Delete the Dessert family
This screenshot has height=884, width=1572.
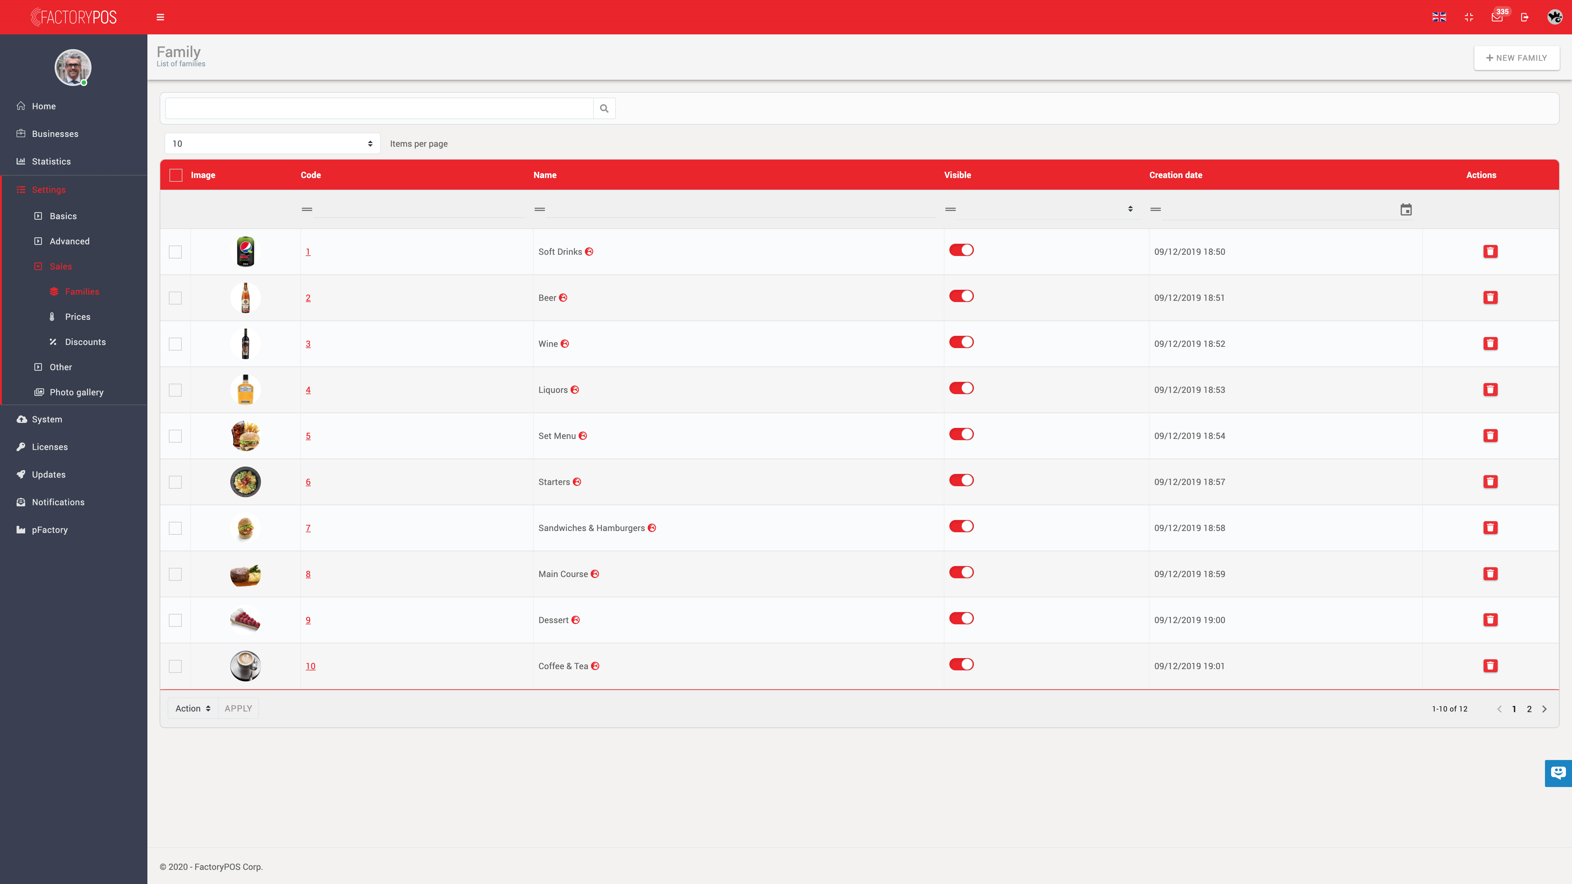1490,620
